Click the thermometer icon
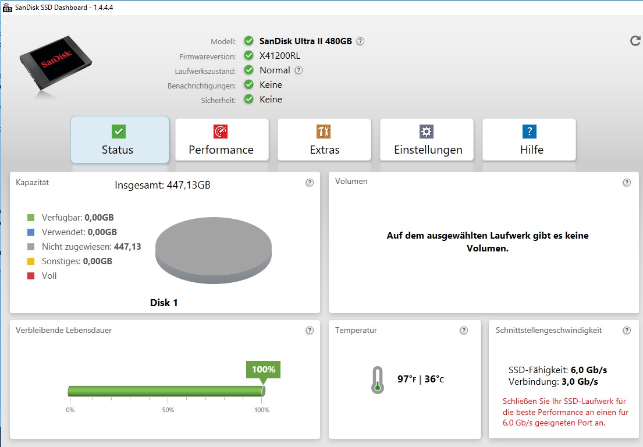This screenshot has height=447, width=643. pyautogui.click(x=377, y=379)
